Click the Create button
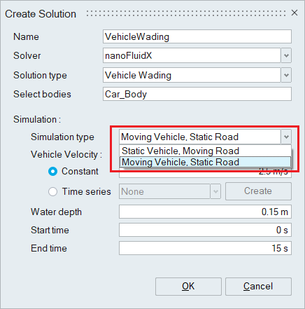Viewport: 305px width, 309px height. (258, 191)
